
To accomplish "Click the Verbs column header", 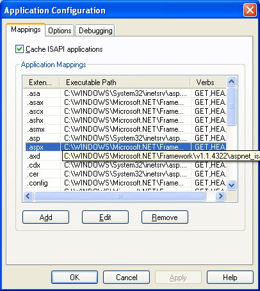I will point(208,83).
